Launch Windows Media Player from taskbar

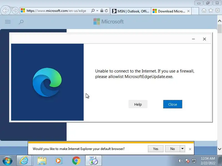click(x=59, y=161)
